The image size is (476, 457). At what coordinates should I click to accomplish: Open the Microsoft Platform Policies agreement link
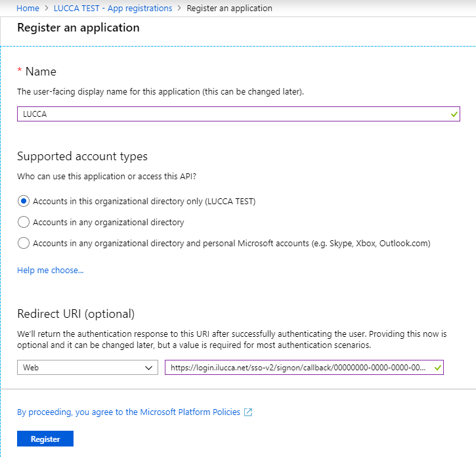pyautogui.click(x=129, y=412)
